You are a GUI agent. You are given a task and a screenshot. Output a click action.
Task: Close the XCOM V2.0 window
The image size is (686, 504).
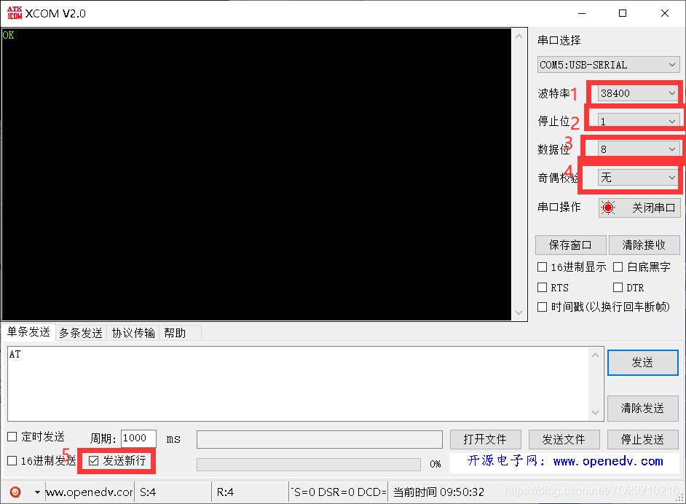click(665, 13)
